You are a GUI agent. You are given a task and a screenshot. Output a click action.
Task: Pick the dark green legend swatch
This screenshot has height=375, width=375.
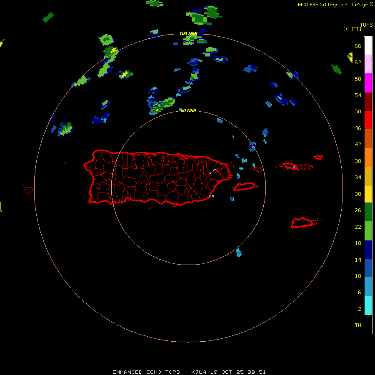368,212
